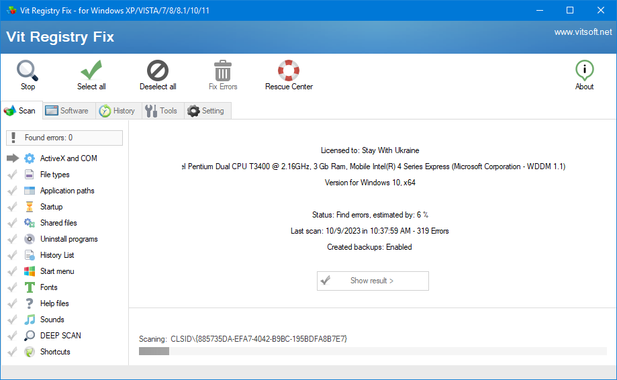Select the Startup label
The image size is (617, 380).
pyautogui.click(x=51, y=207)
